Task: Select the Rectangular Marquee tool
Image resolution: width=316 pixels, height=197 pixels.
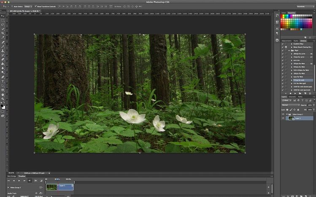Action: pyautogui.click(x=3, y=20)
